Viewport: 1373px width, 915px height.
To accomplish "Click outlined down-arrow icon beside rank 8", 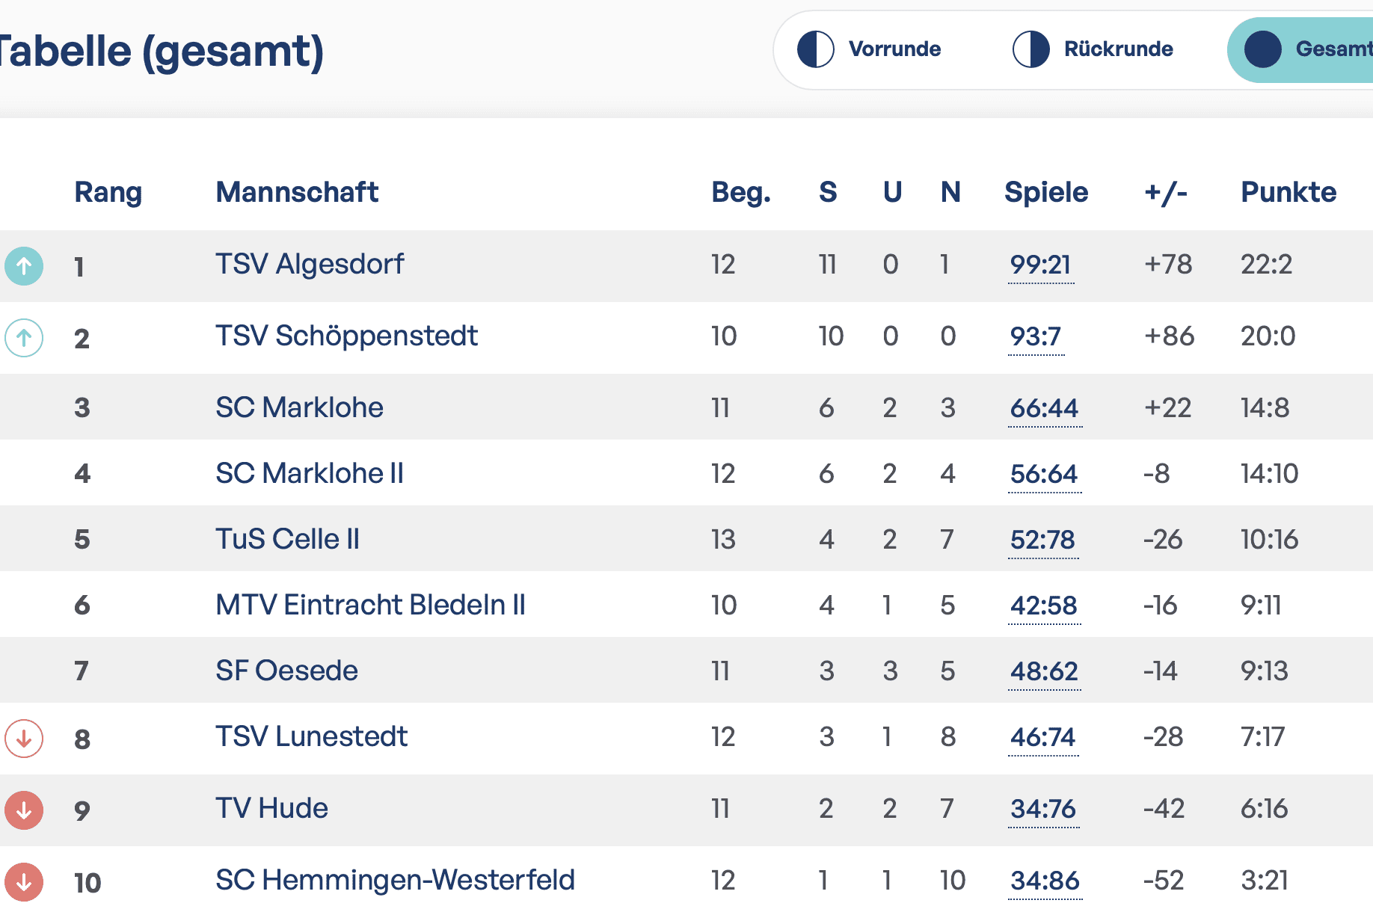I will click(x=24, y=739).
